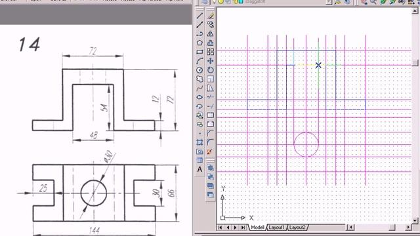Select the Break at Point tool

(x=211, y=115)
